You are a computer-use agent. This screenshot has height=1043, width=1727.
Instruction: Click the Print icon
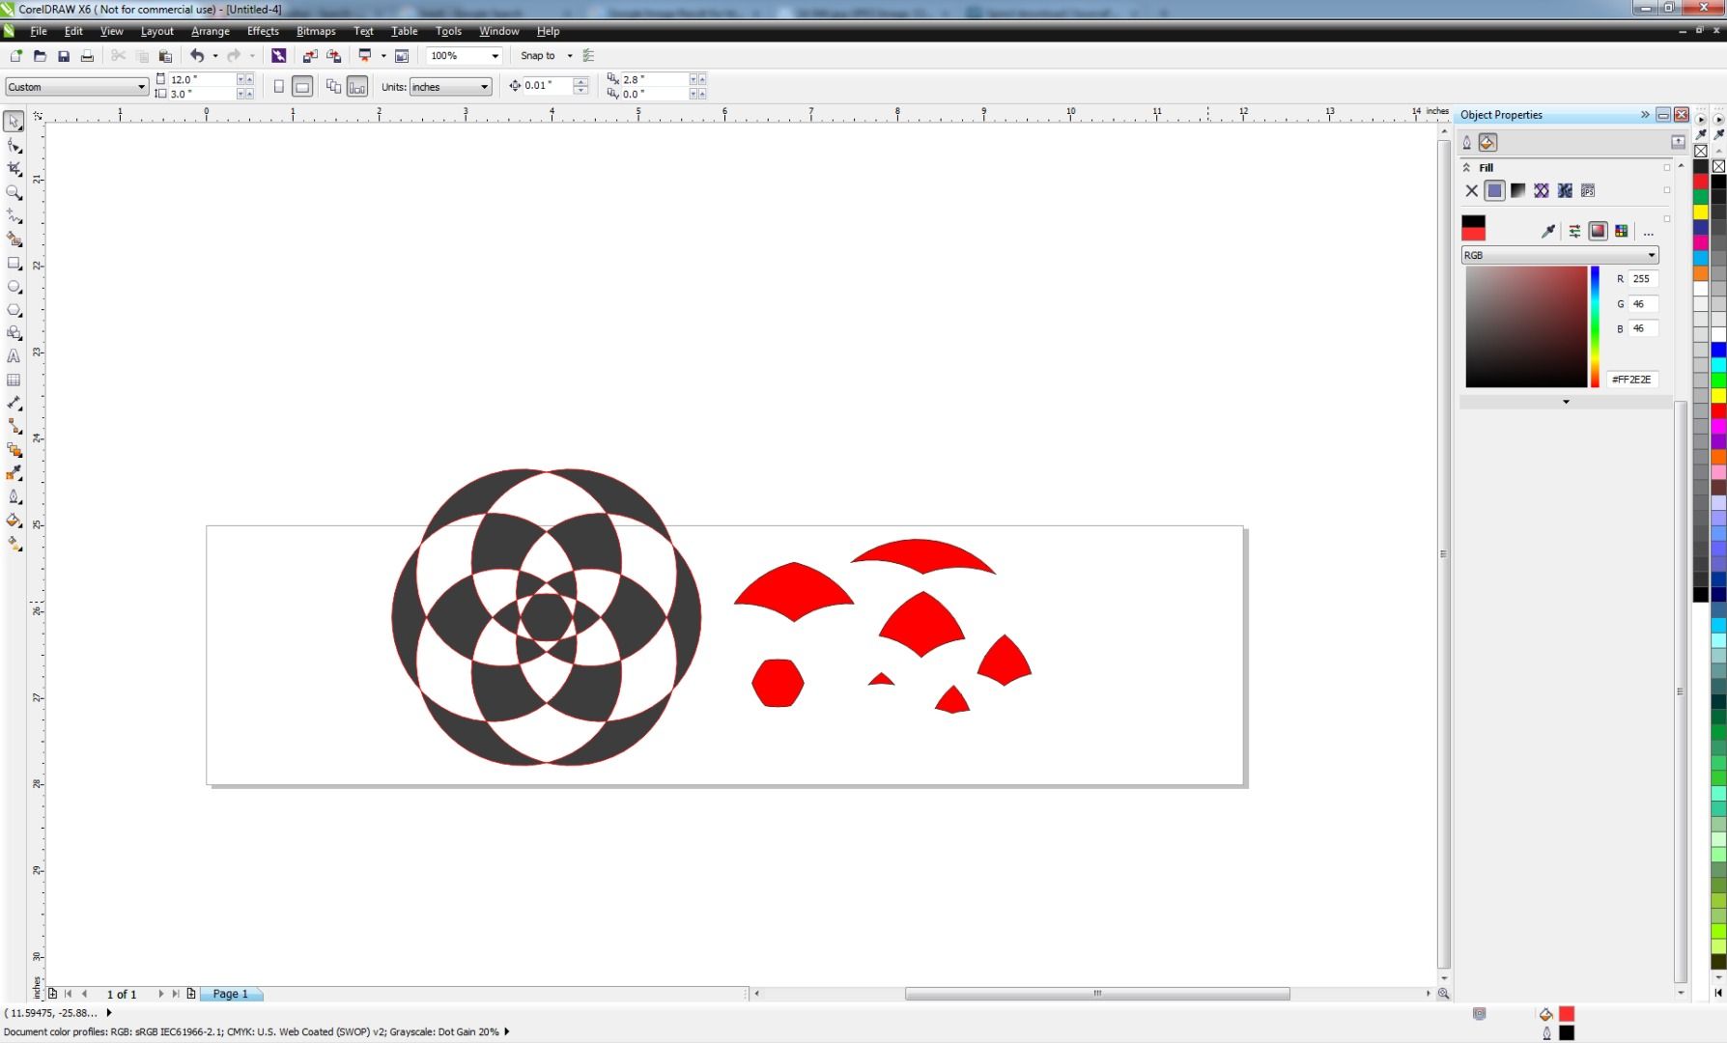[x=87, y=56]
